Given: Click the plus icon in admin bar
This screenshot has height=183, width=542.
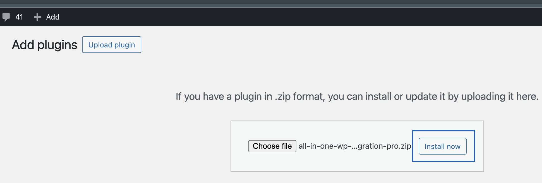Looking at the screenshot, I should [x=37, y=17].
